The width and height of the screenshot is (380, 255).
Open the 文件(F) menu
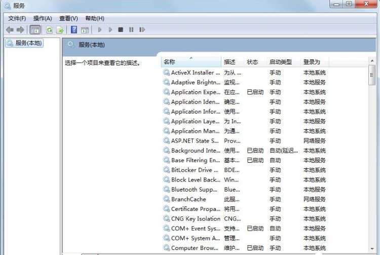tap(17, 18)
